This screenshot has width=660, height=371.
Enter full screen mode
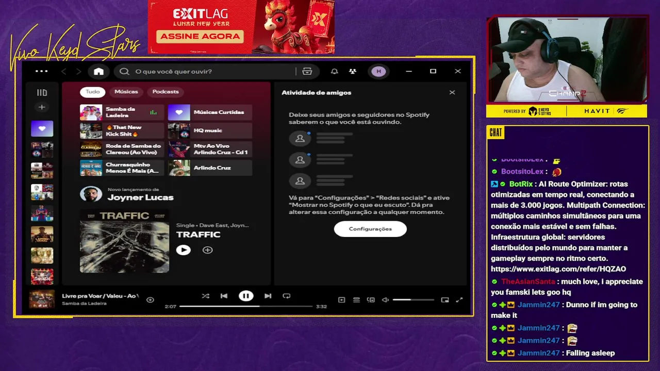(x=459, y=300)
